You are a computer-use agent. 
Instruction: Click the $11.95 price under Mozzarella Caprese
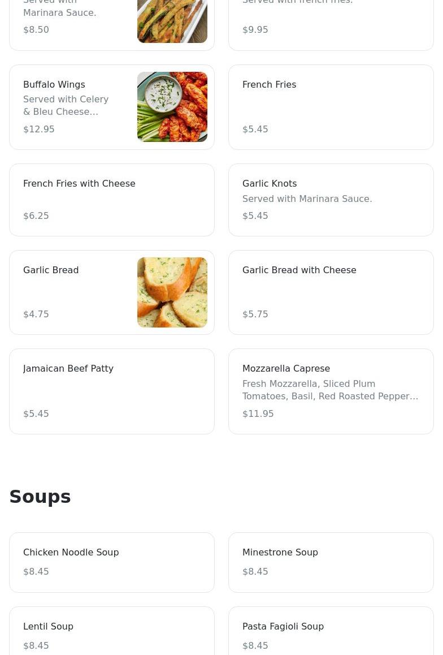(258, 413)
